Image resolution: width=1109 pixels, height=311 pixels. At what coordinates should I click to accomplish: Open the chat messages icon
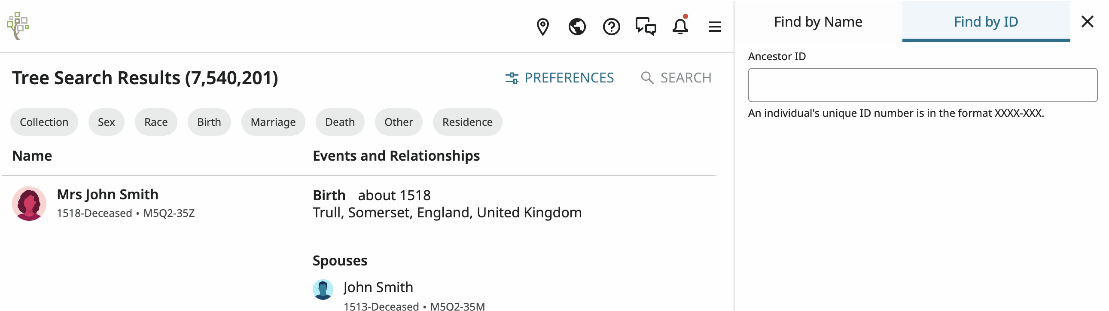(646, 27)
